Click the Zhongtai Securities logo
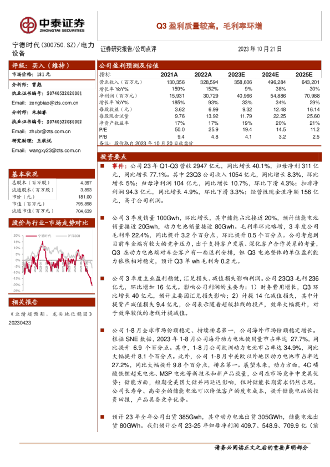 (x=52, y=25)
